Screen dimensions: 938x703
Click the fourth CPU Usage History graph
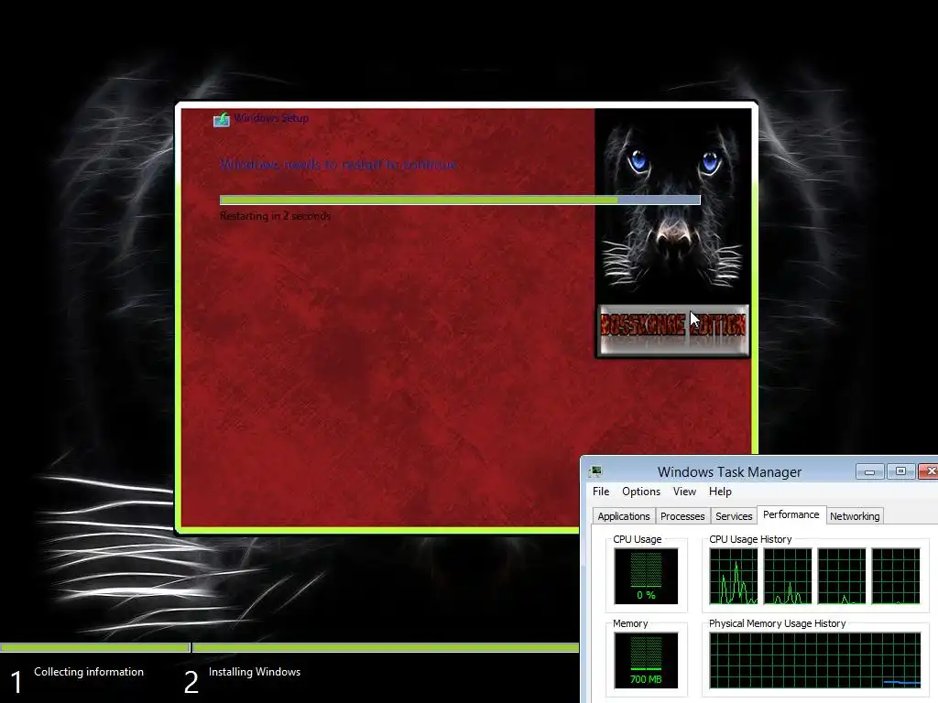coord(896,577)
